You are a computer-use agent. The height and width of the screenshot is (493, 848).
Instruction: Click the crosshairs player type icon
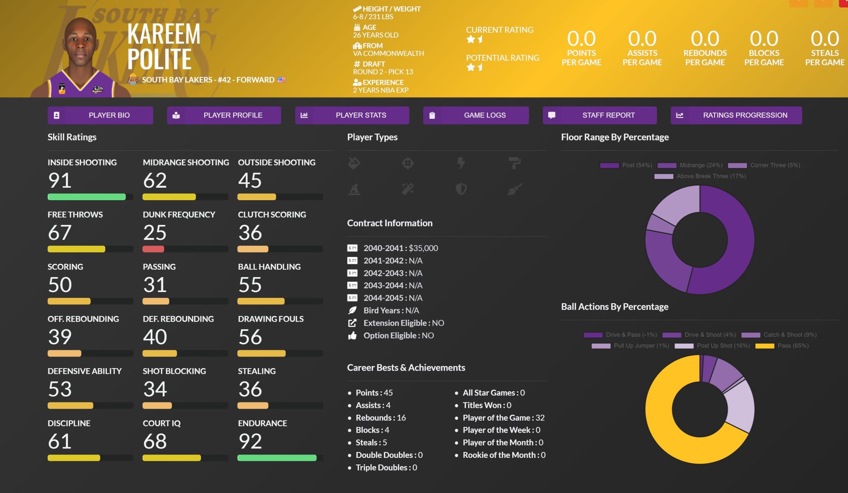tap(408, 163)
